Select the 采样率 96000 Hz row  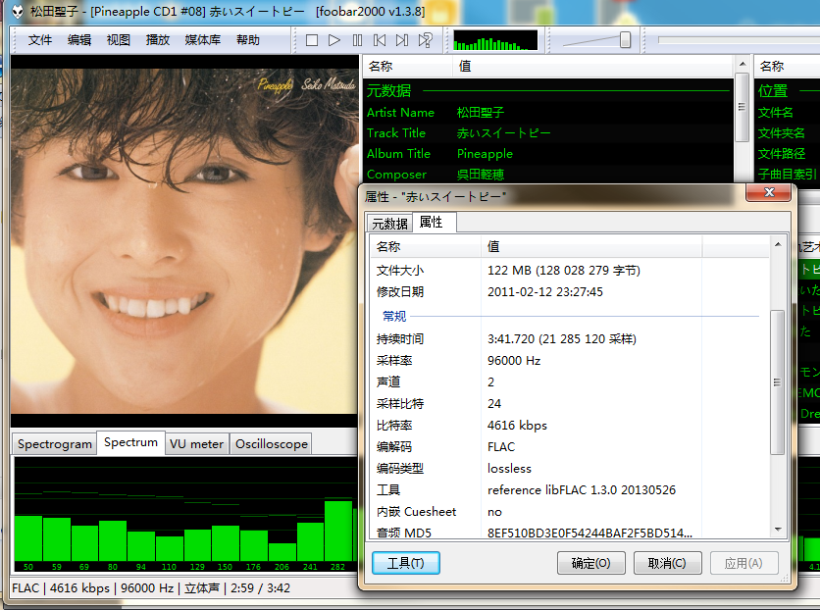pos(570,361)
